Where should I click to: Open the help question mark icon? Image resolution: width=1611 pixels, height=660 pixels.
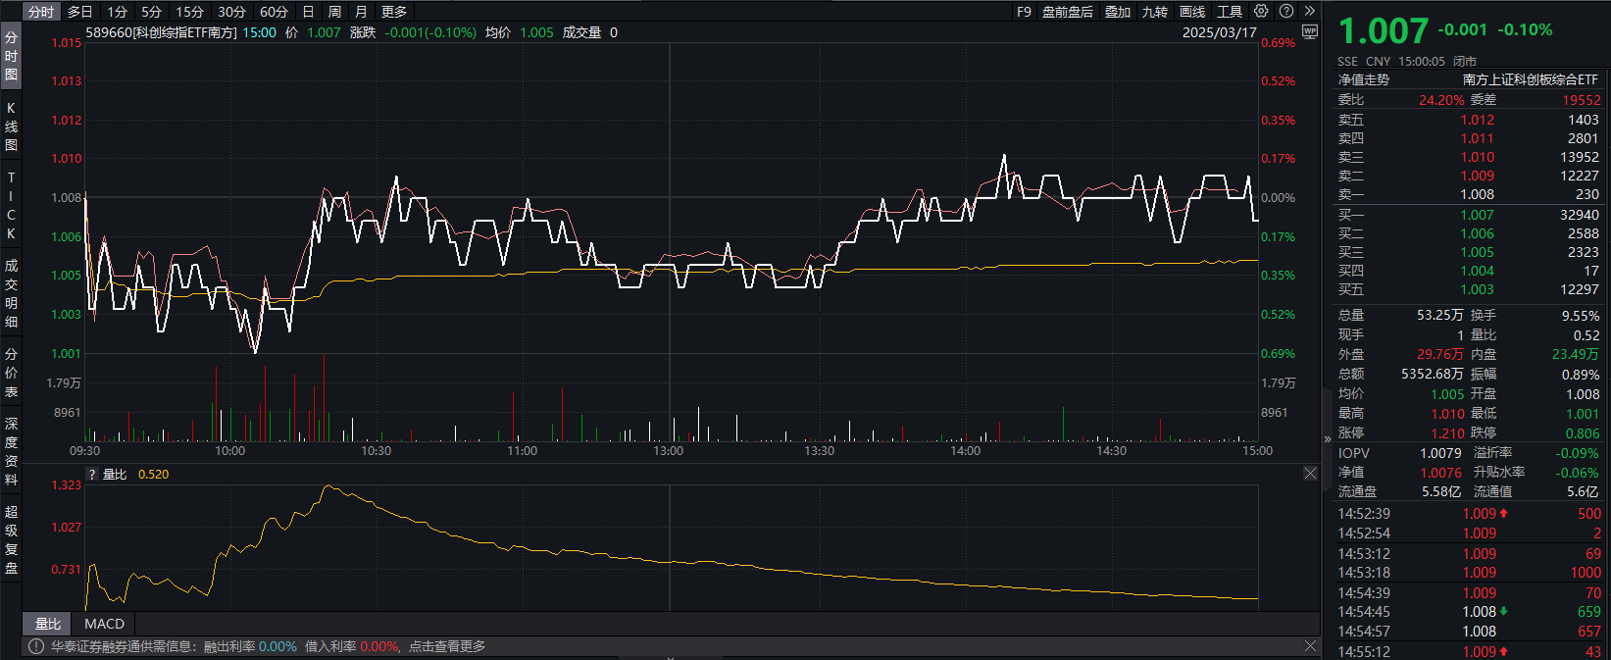[x=1286, y=11]
